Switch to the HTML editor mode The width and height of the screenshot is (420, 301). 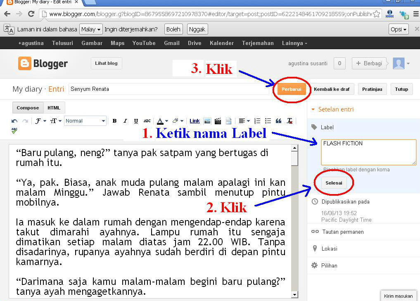[x=54, y=108]
